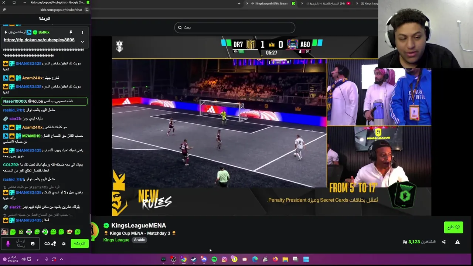
Task: Switch the keyboard language indicator
Action: click(x=38, y=259)
